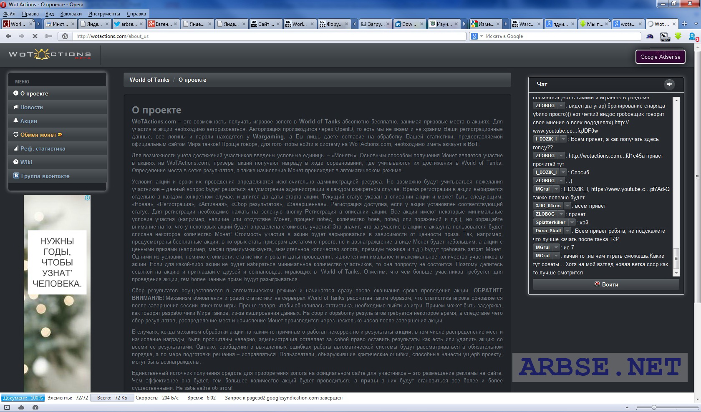Screen dimensions: 701x412
Task: Expand tab stack arrow before Загру... tab
Action: (355, 24)
